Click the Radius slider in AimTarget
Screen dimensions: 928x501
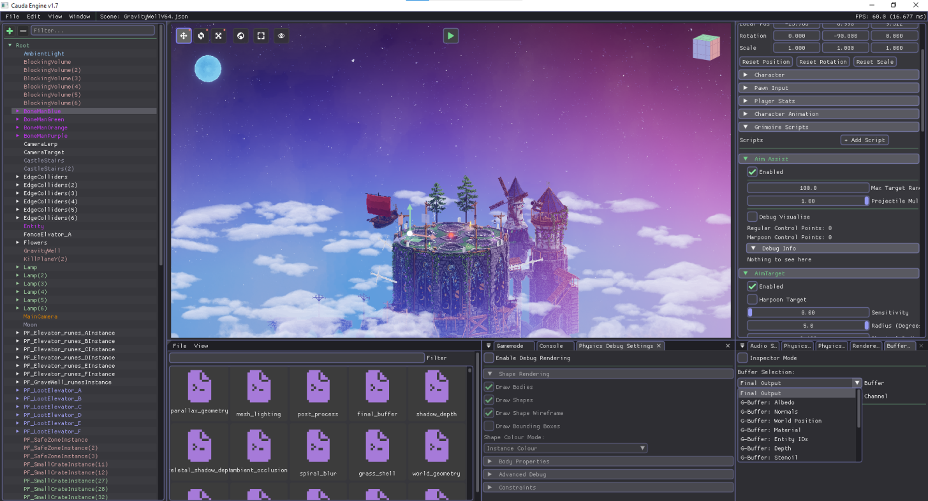pyautogui.click(x=808, y=326)
